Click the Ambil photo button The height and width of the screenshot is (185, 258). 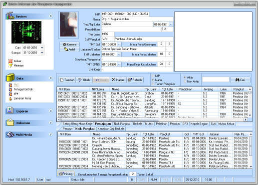69,49
